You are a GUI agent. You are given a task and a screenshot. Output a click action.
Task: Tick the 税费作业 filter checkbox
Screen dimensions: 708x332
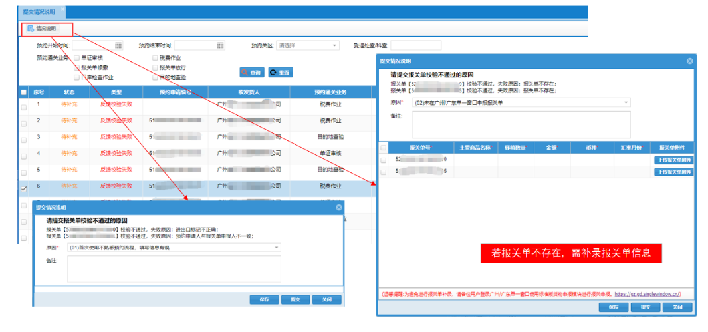pos(156,58)
